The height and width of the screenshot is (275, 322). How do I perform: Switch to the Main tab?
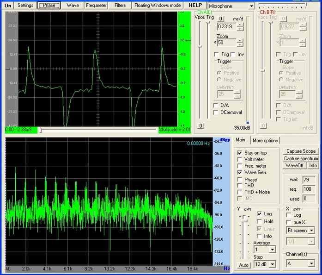(x=241, y=140)
